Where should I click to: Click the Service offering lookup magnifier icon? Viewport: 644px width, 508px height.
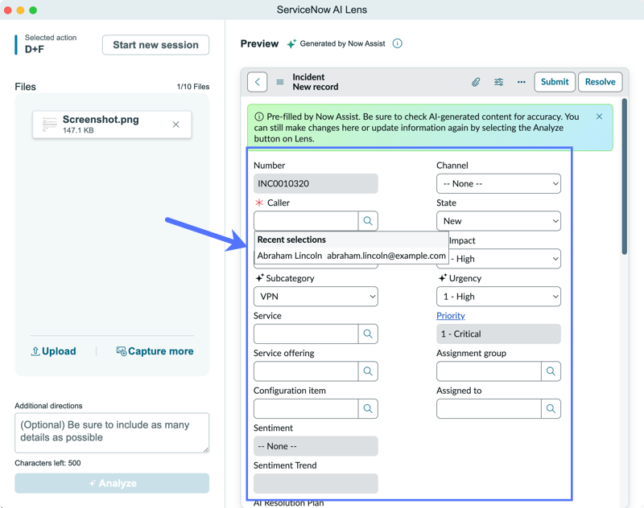(x=368, y=371)
